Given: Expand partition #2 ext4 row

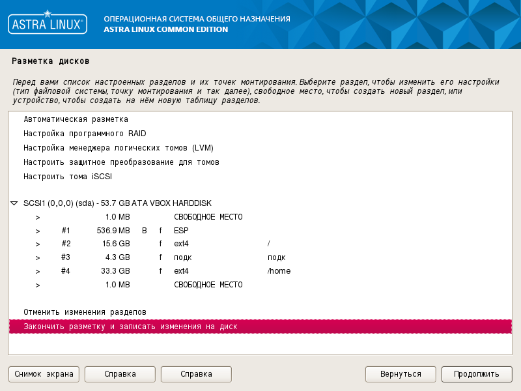Looking at the screenshot, I should [x=38, y=244].
